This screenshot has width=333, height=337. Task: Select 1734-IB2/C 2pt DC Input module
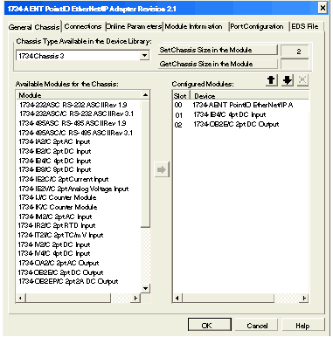click(x=55, y=151)
